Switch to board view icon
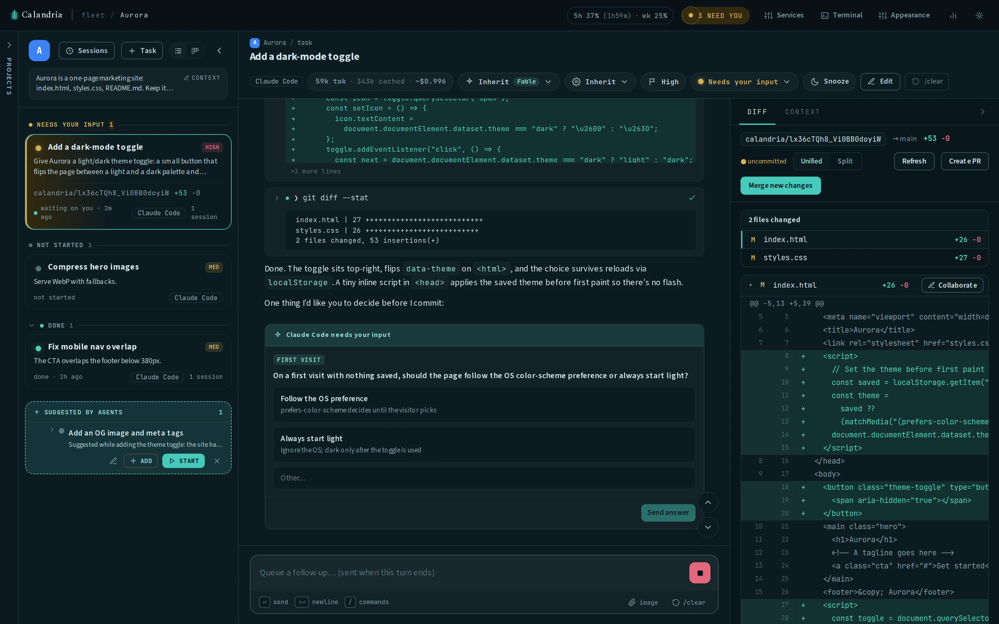Screen dimensions: 999x624 coord(195,51)
